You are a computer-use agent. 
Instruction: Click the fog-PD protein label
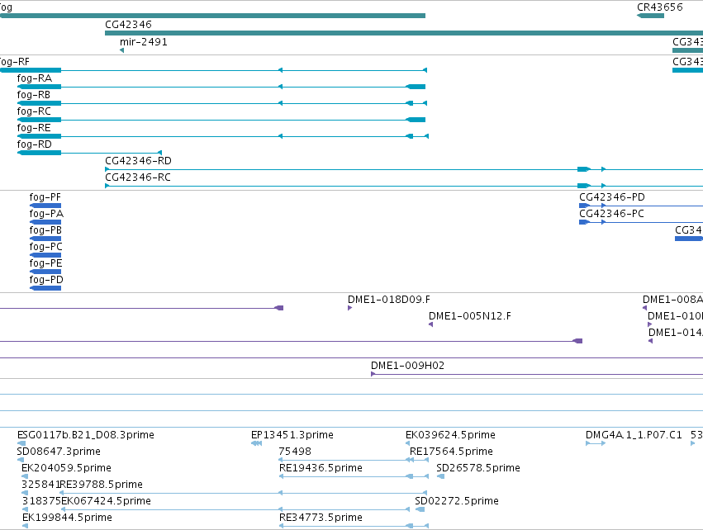point(46,280)
